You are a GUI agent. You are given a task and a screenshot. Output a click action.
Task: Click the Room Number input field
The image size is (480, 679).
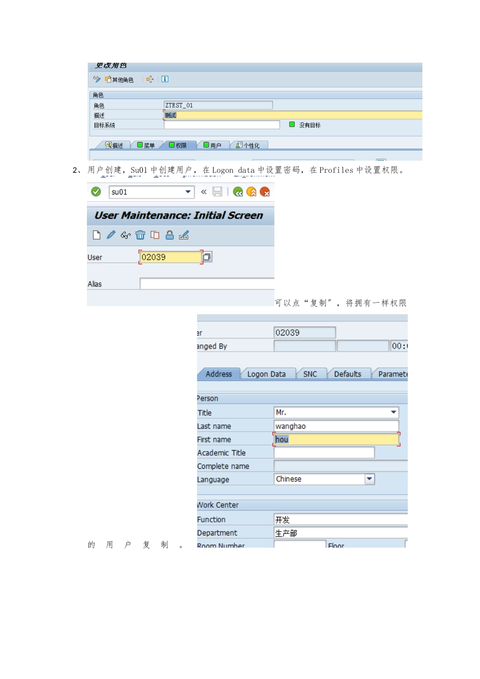[x=300, y=544]
